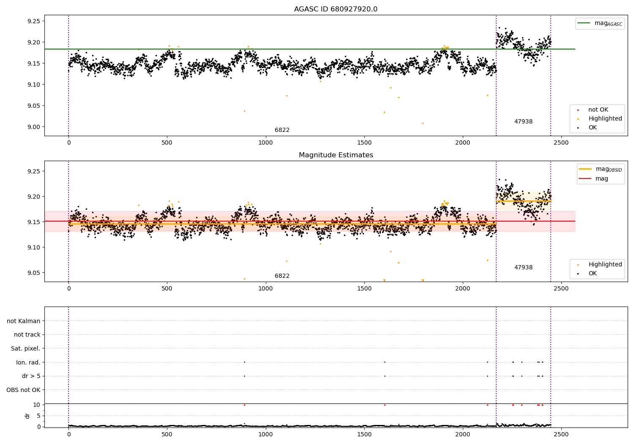Image resolution: width=634 pixels, height=444 pixels.
Task: Click y-tick '9.25' in Magnitude Estimates plot
Action: (x=33, y=171)
